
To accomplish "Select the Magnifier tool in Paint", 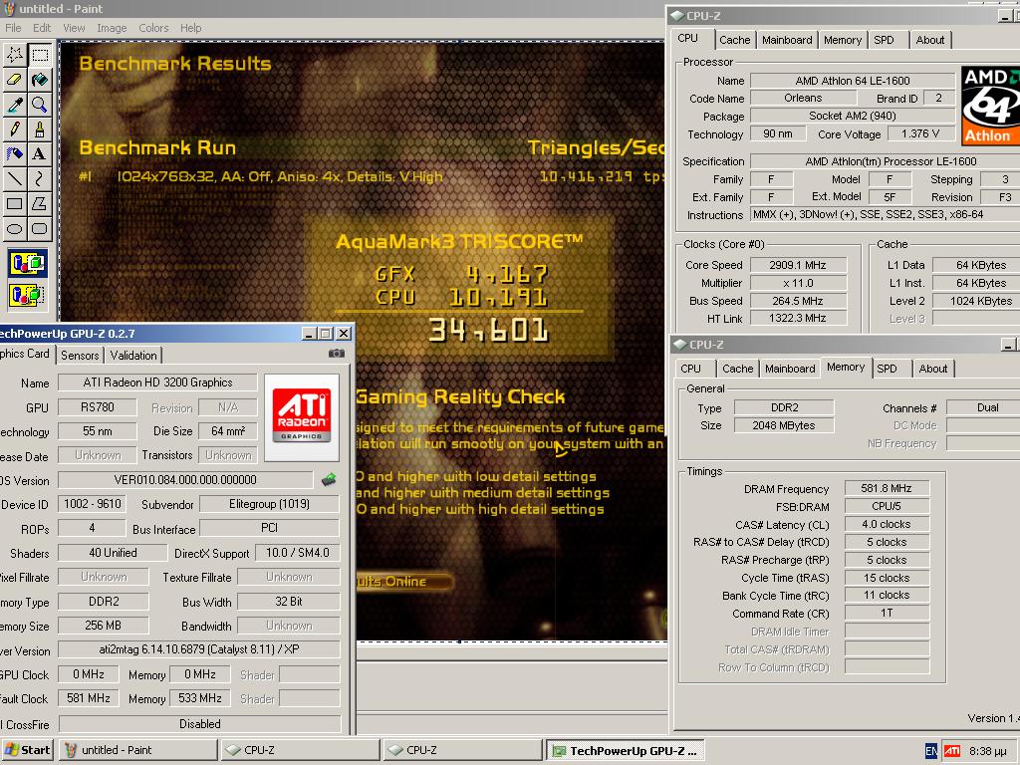I will (x=40, y=104).
